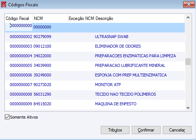This screenshot has height=140, width=196.
Task: Click fiscal code 0000000009
Action: click(x=21, y=104)
